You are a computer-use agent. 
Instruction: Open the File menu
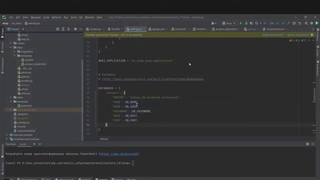11,17
